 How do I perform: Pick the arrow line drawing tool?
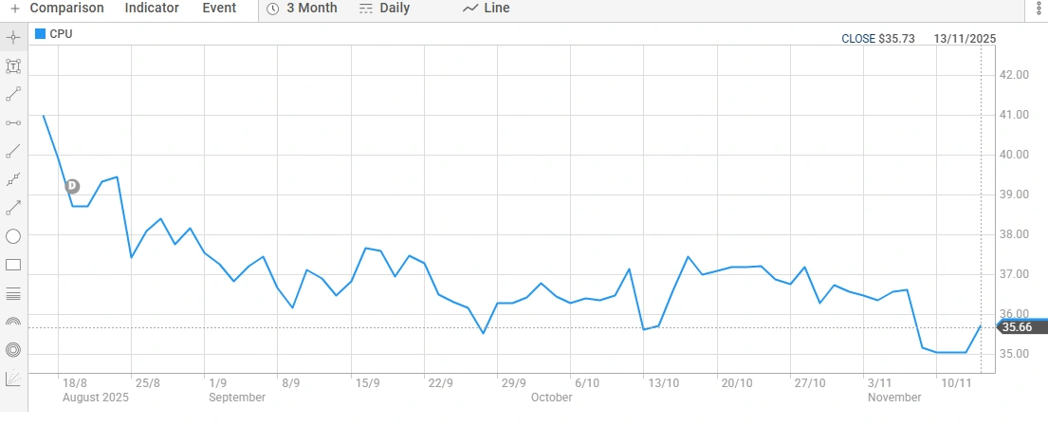pos(13,208)
